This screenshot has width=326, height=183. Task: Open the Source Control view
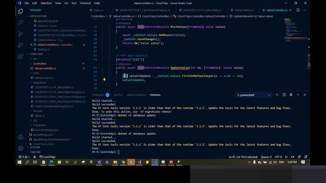(x=20, y=34)
